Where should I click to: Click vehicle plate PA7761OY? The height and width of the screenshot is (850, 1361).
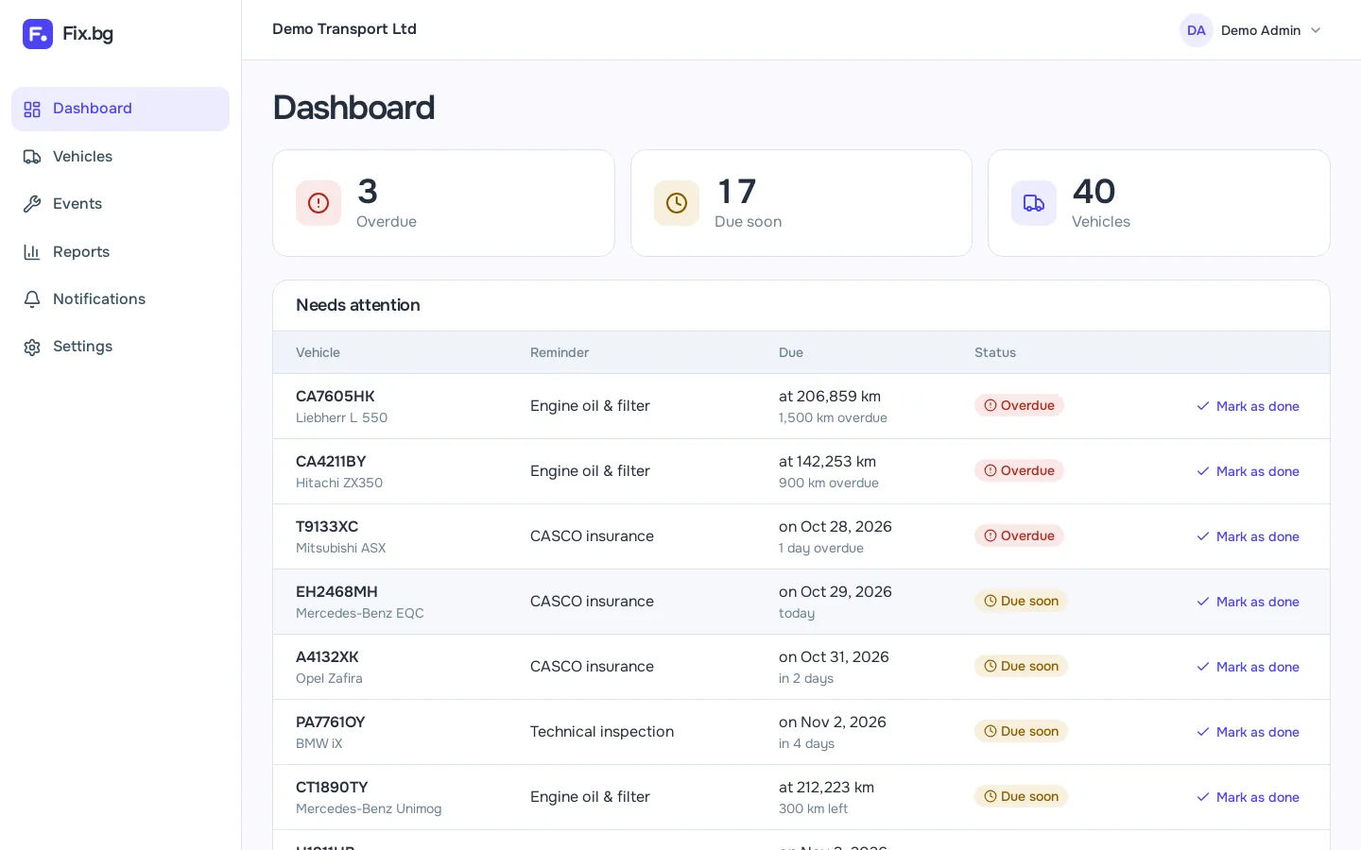pos(331,722)
